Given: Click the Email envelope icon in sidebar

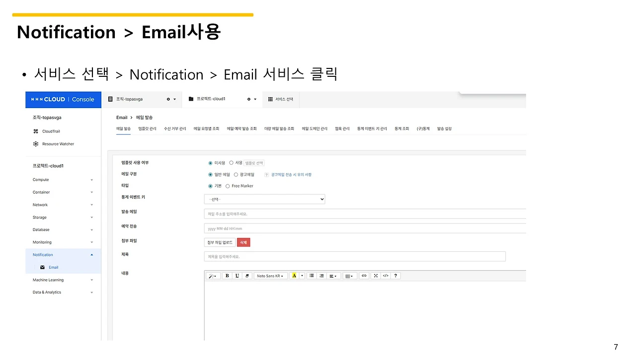Looking at the screenshot, I should point(43,267).
